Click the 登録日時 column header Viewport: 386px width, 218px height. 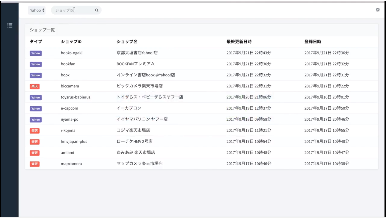[313, 42]
